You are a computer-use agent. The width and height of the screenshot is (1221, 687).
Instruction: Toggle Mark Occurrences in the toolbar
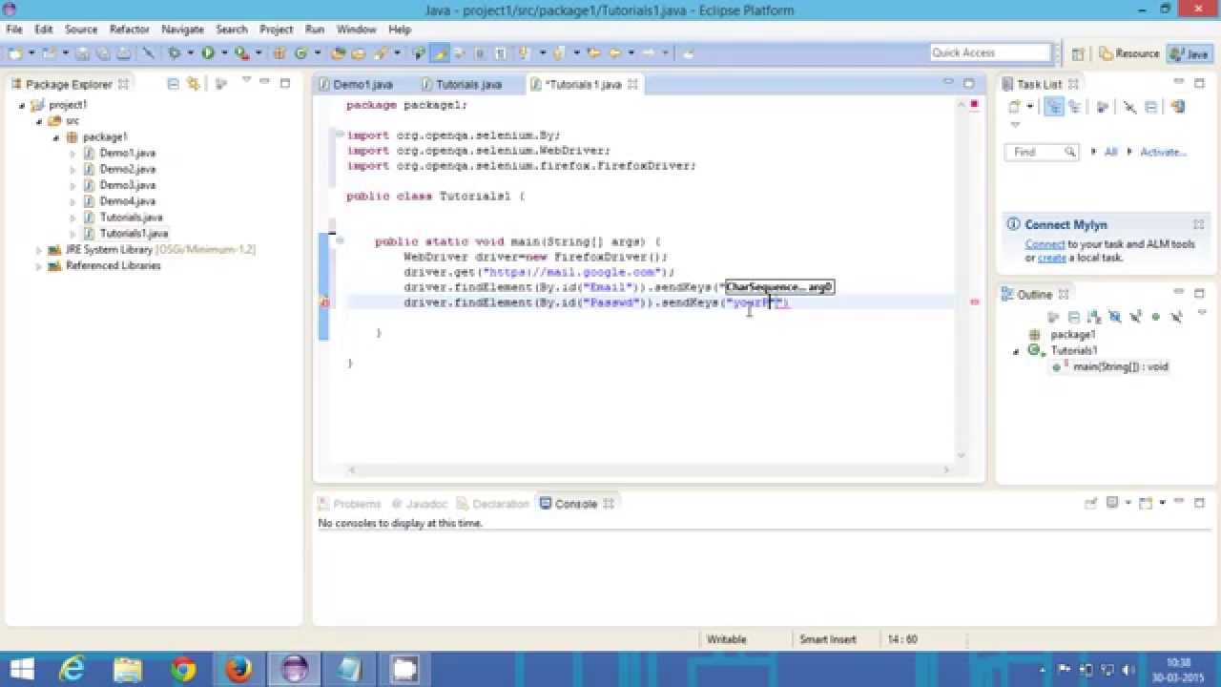440,53
